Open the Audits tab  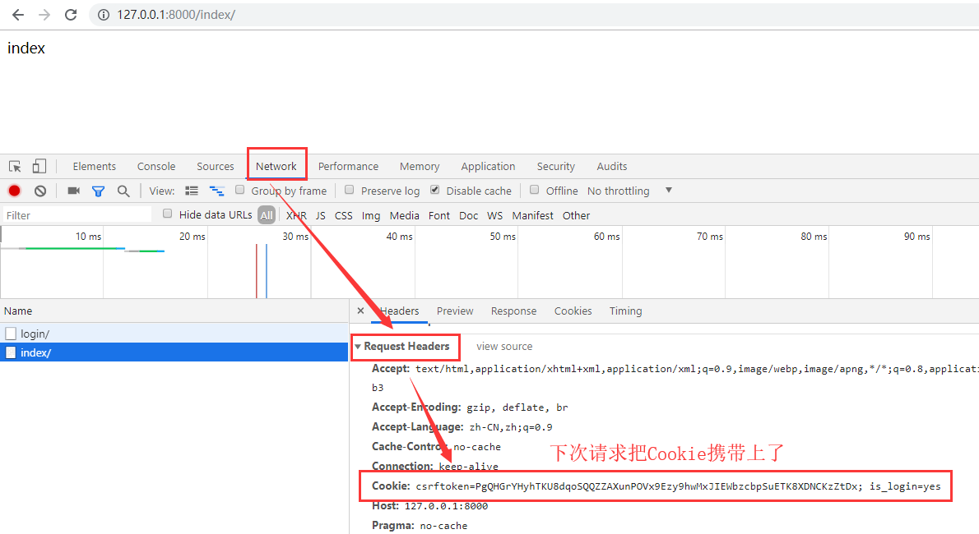pyautogui.click(x=612, y=167)
